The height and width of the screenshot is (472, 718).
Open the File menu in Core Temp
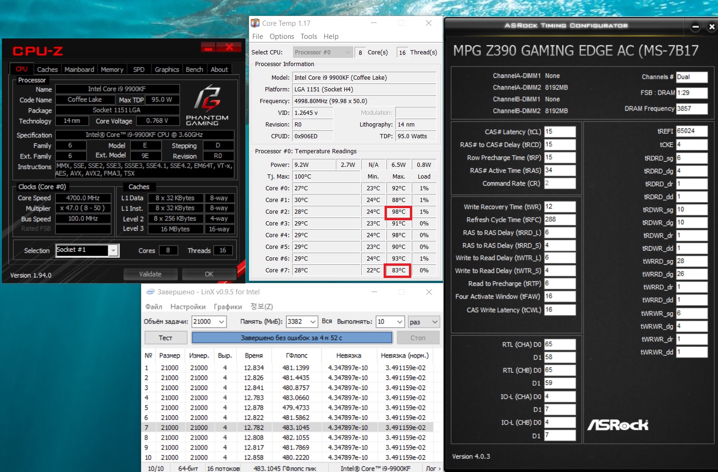tap(257, 37)
